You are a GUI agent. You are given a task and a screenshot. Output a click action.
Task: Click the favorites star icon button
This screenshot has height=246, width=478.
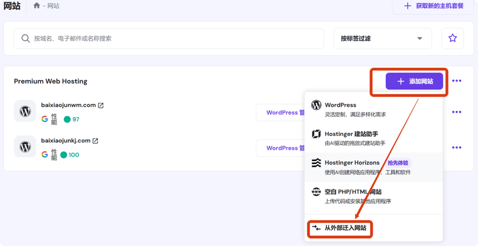452,38
